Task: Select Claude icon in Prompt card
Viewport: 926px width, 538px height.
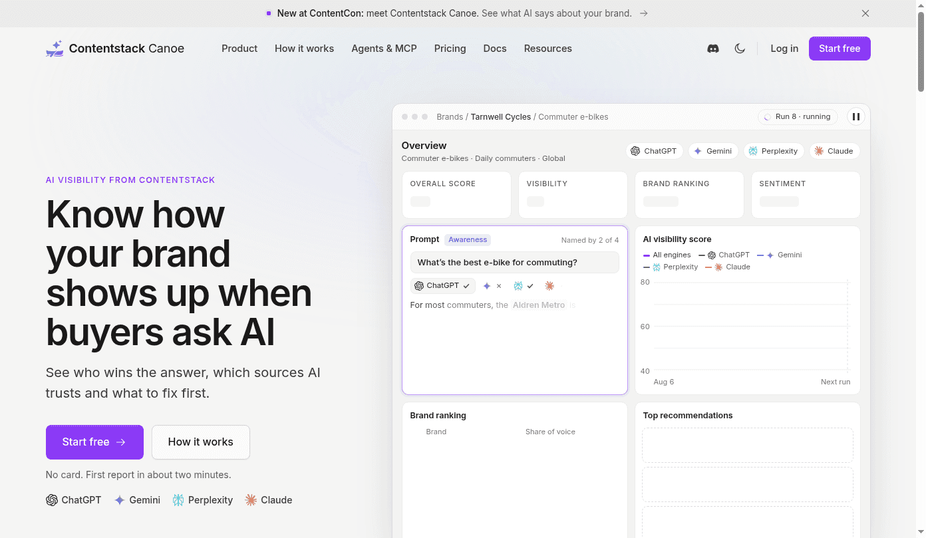Action: tap(549, 286)
